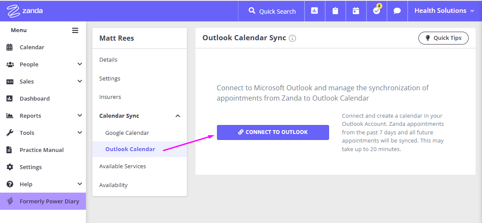Open the chat messages icon
Image resolution: width=482 pixels, height=223 pixels.
click(x=397, y=11)
